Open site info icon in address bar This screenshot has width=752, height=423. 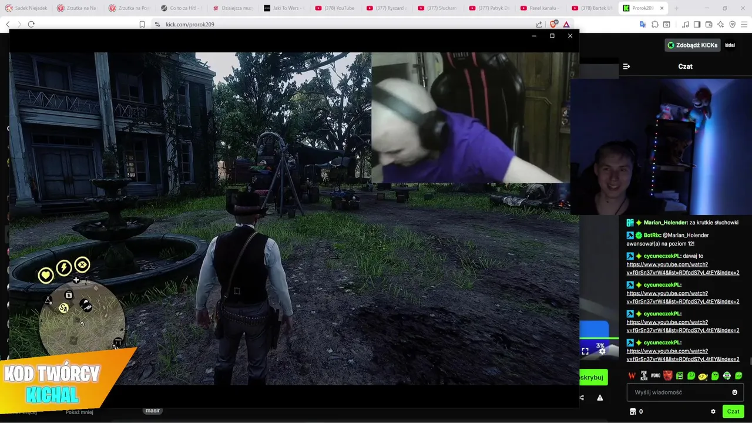157,24
